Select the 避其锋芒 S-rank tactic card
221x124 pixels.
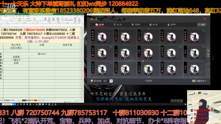coord(102,37)
